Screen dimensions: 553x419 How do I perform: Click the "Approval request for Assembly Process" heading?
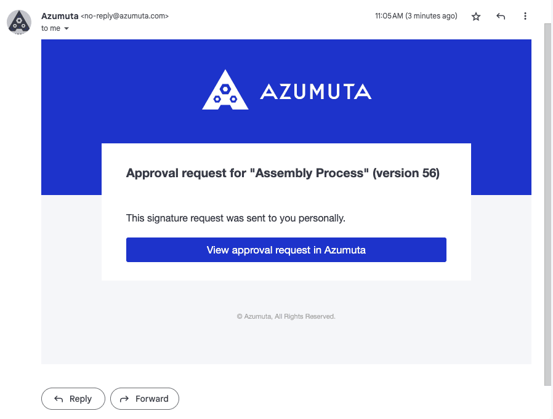(x=283, y=174)
